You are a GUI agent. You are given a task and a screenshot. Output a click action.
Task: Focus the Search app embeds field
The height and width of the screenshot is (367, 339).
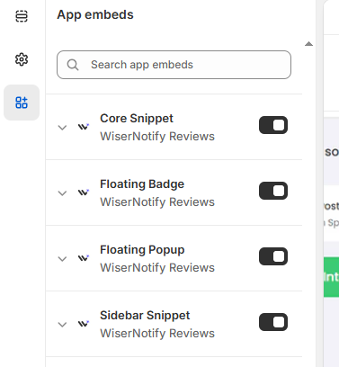pyautogui.click(x=174, y=65)
